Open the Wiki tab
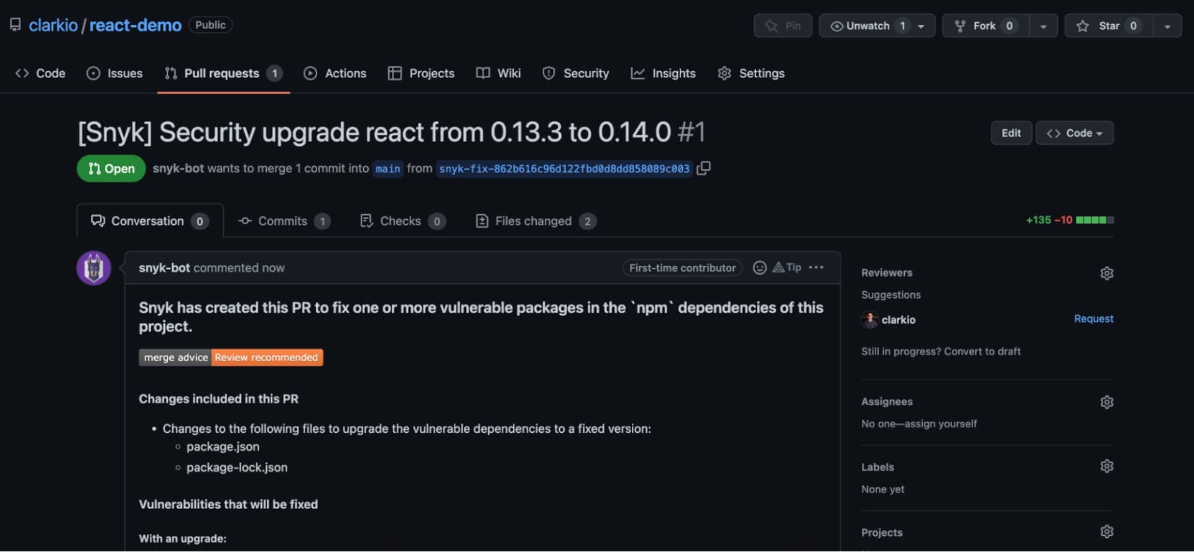This screenshot has width=1194, height=552. coord(498,73)
